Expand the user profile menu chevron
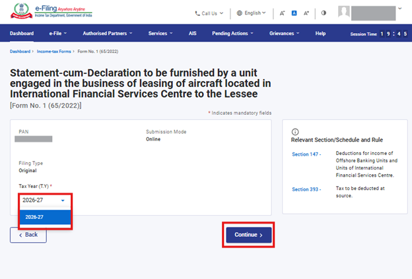The width and height of the screenshot is (412, 279). 399,9
